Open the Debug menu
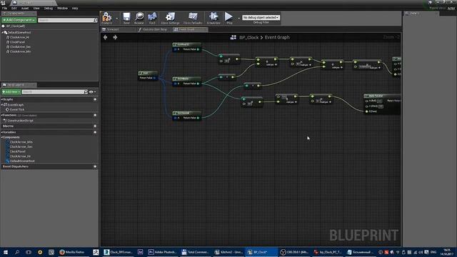Image resolution: width=457 pixels, height=257 pixels. (49, 8)
